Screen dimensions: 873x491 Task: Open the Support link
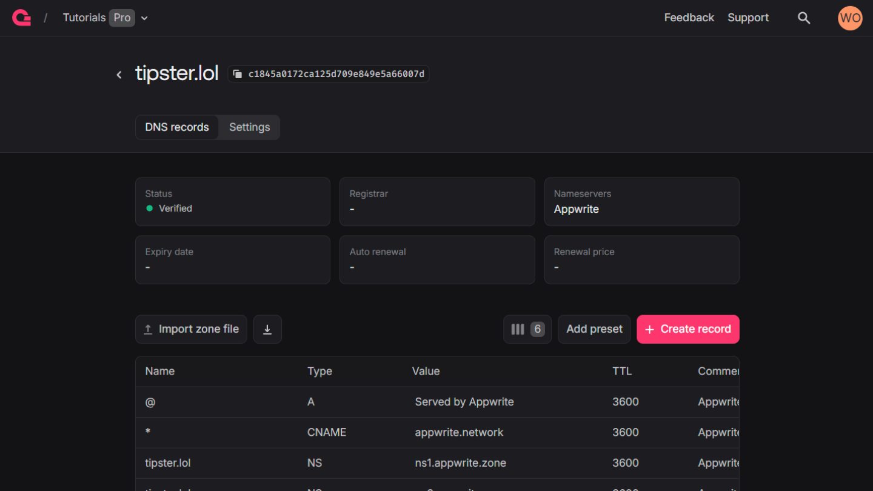pyautogui.click(x=748, y=18)
